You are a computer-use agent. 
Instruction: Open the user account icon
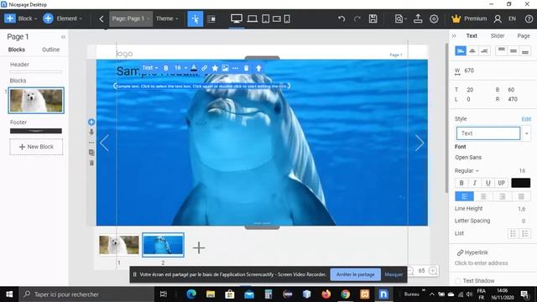click(x=498, y=18)
